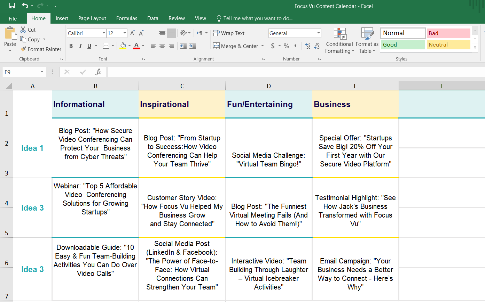Image resolution: width=485 pixels, height=302 pixels.
Task: Cancel the formula bar entry
Action: pyautogui.click(x=67, y=72)
